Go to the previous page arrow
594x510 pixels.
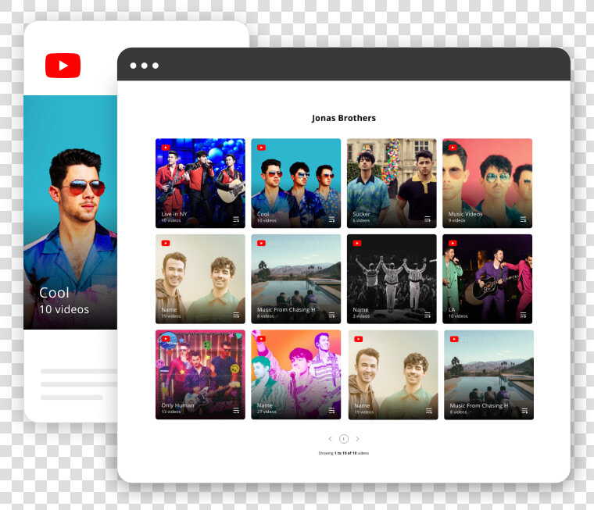(x=331, y=439)
